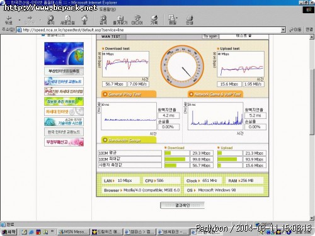This screenshot has height=236, width=315.
Task: Open the Network Game & VoIP Test header
Action: tap(215, 94)
